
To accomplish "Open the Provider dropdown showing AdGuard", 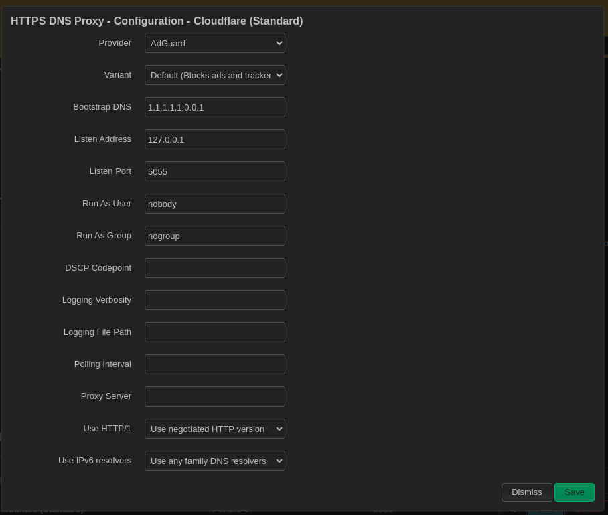I will (x=215, y=43).
